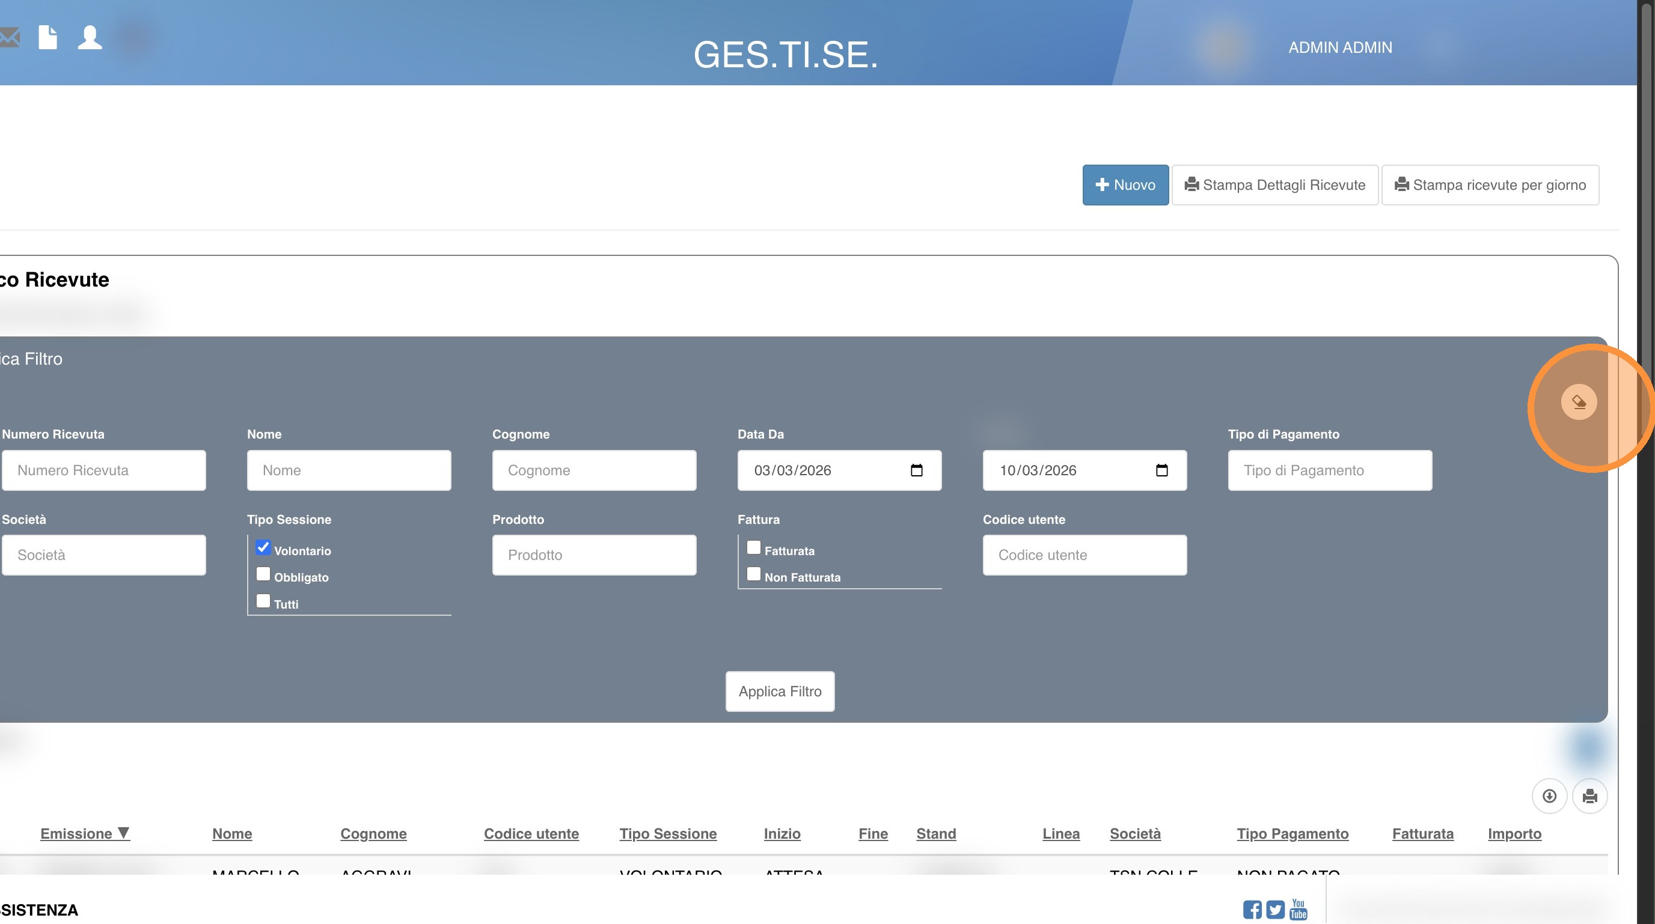Click the envelope messages icon
1655x924 pixels.
click(x=9, y=37)
